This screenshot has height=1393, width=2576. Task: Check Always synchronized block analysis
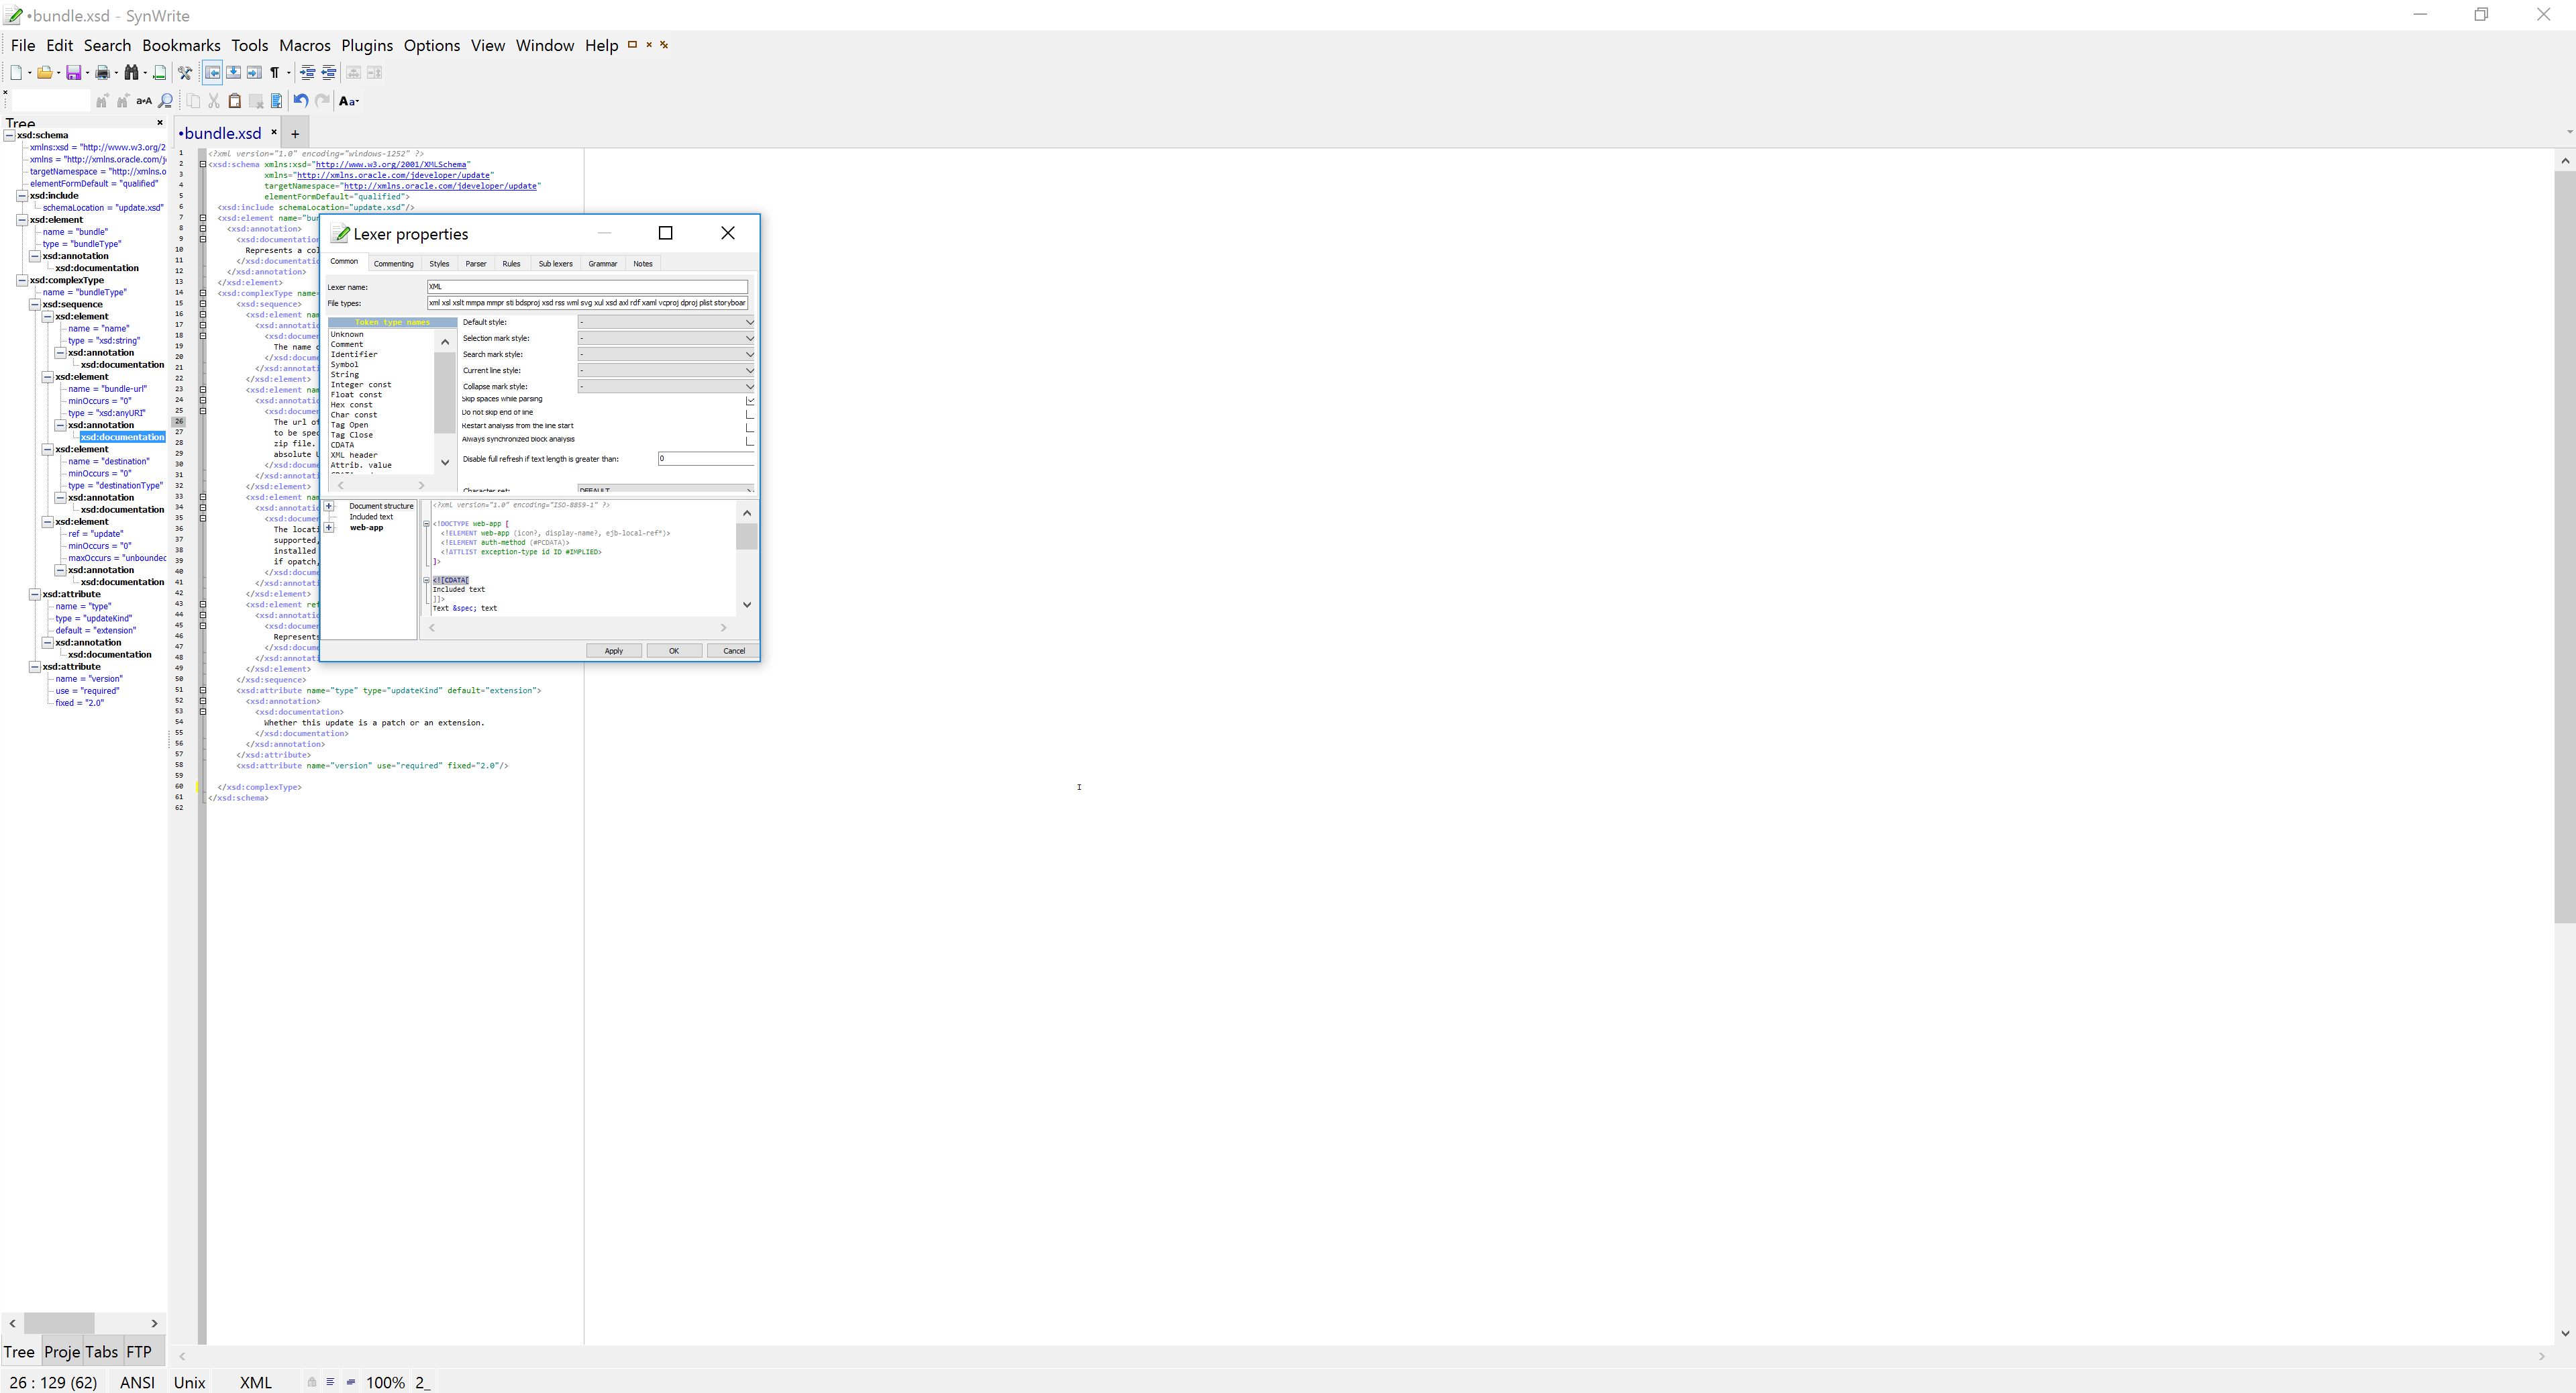point(749,440)
